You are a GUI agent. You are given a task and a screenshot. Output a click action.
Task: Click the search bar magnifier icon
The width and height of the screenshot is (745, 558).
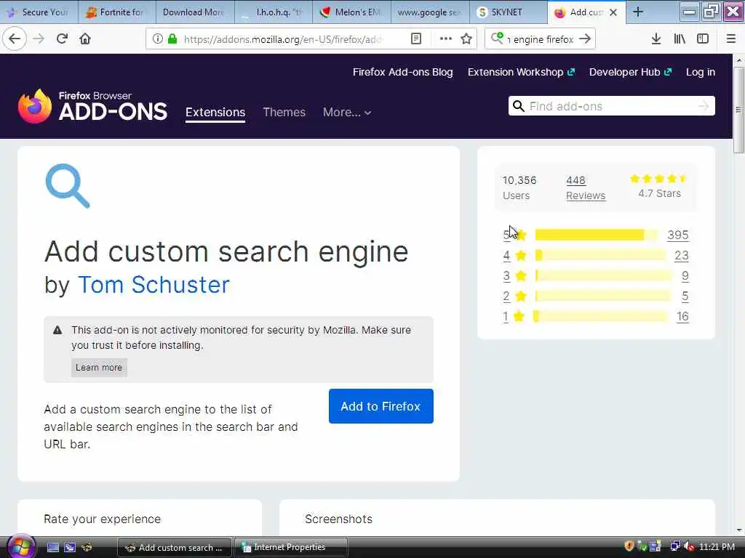(x=497, y=38)
